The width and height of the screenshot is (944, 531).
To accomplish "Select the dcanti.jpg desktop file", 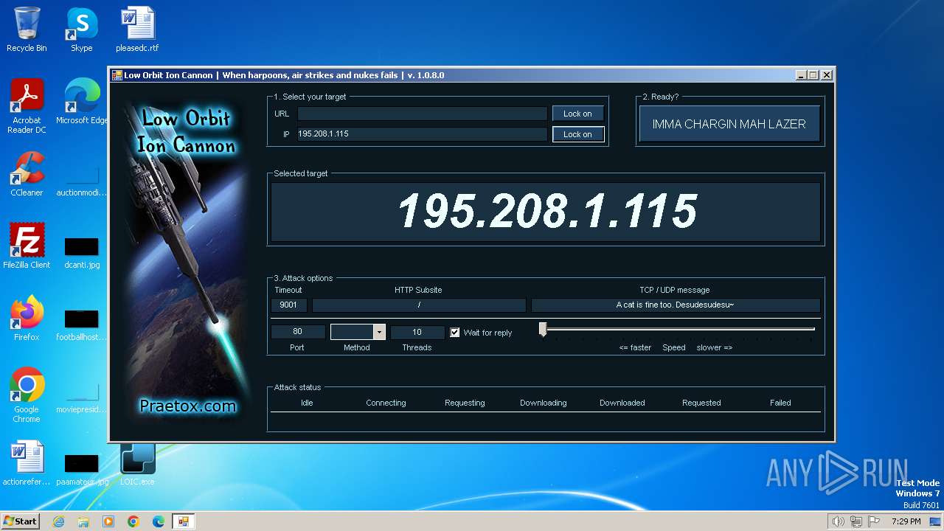I will pyautogui.click(x=81, y=252).
